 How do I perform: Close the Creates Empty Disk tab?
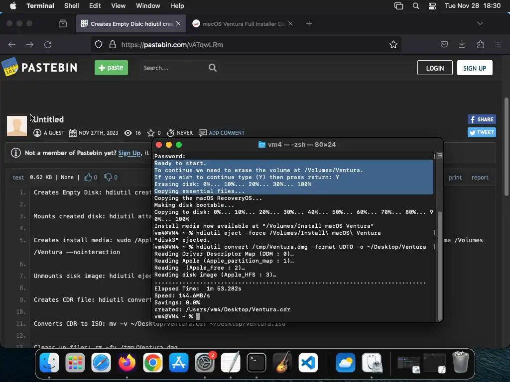pos(178,24)
